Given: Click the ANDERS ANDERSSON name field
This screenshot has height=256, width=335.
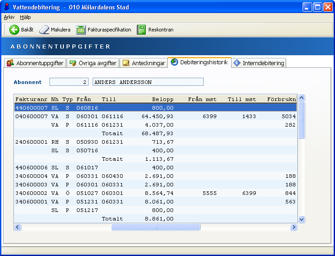Looking at the screenshot, I should coord(148,82).
